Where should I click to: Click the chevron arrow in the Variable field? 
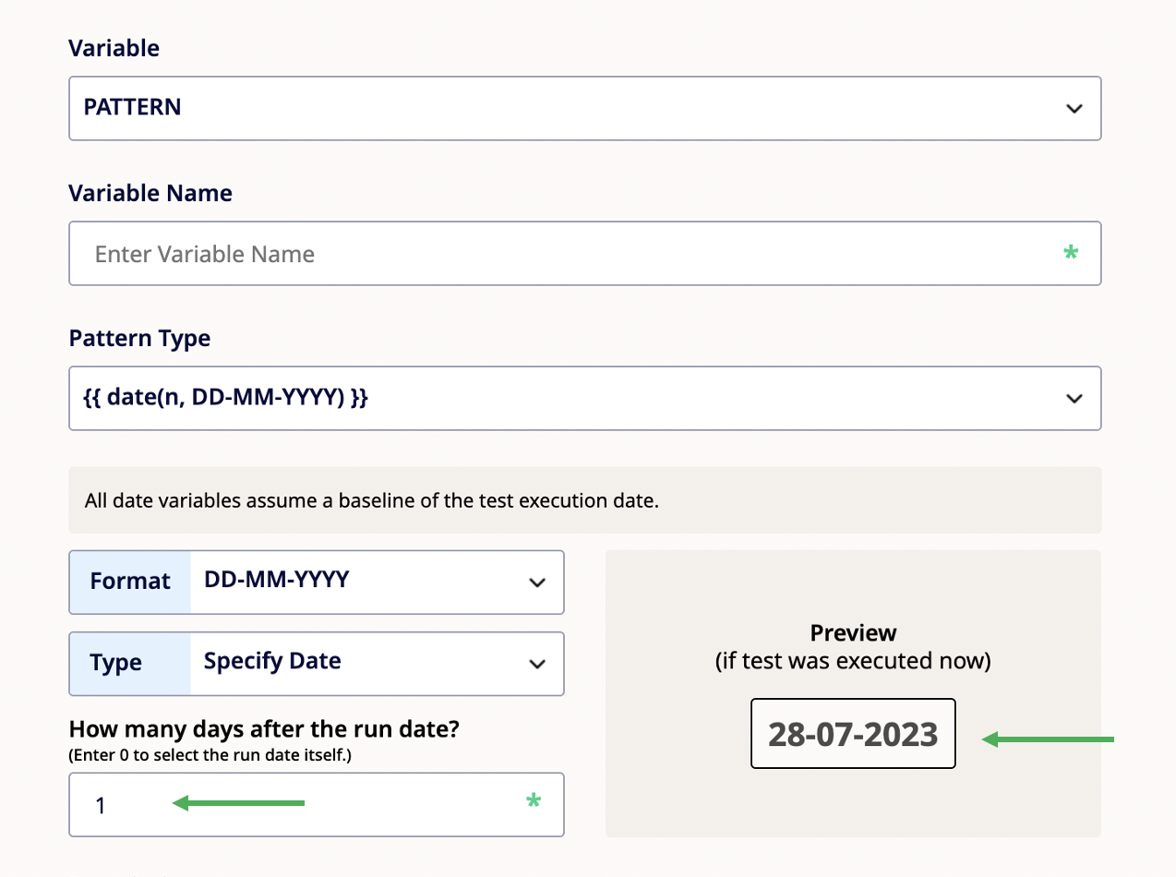tap(1074, 109)
